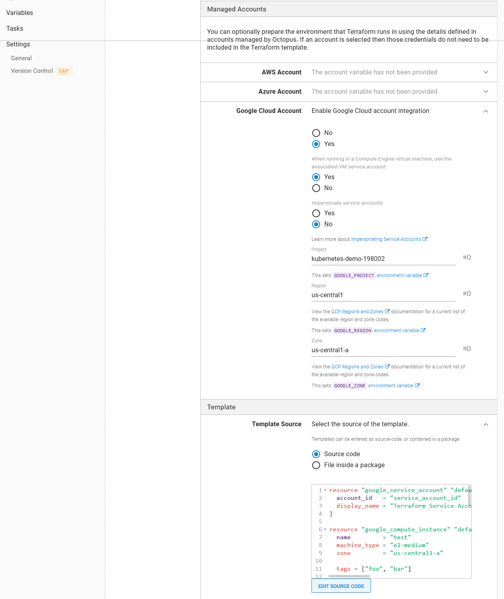The image size is (504, 599).
Task: Collapse the Template Source section
Action: pos(485,425)
